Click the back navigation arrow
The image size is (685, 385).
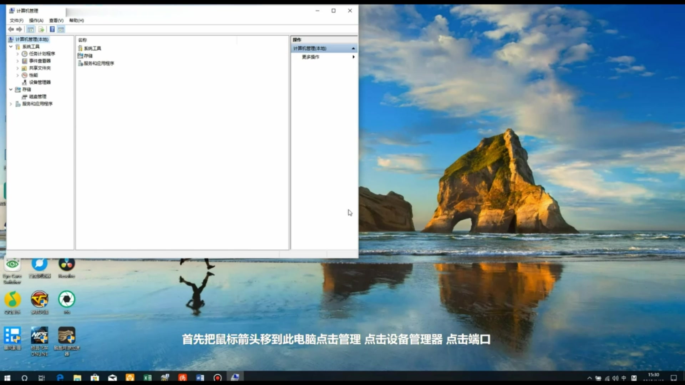point(10,29)
